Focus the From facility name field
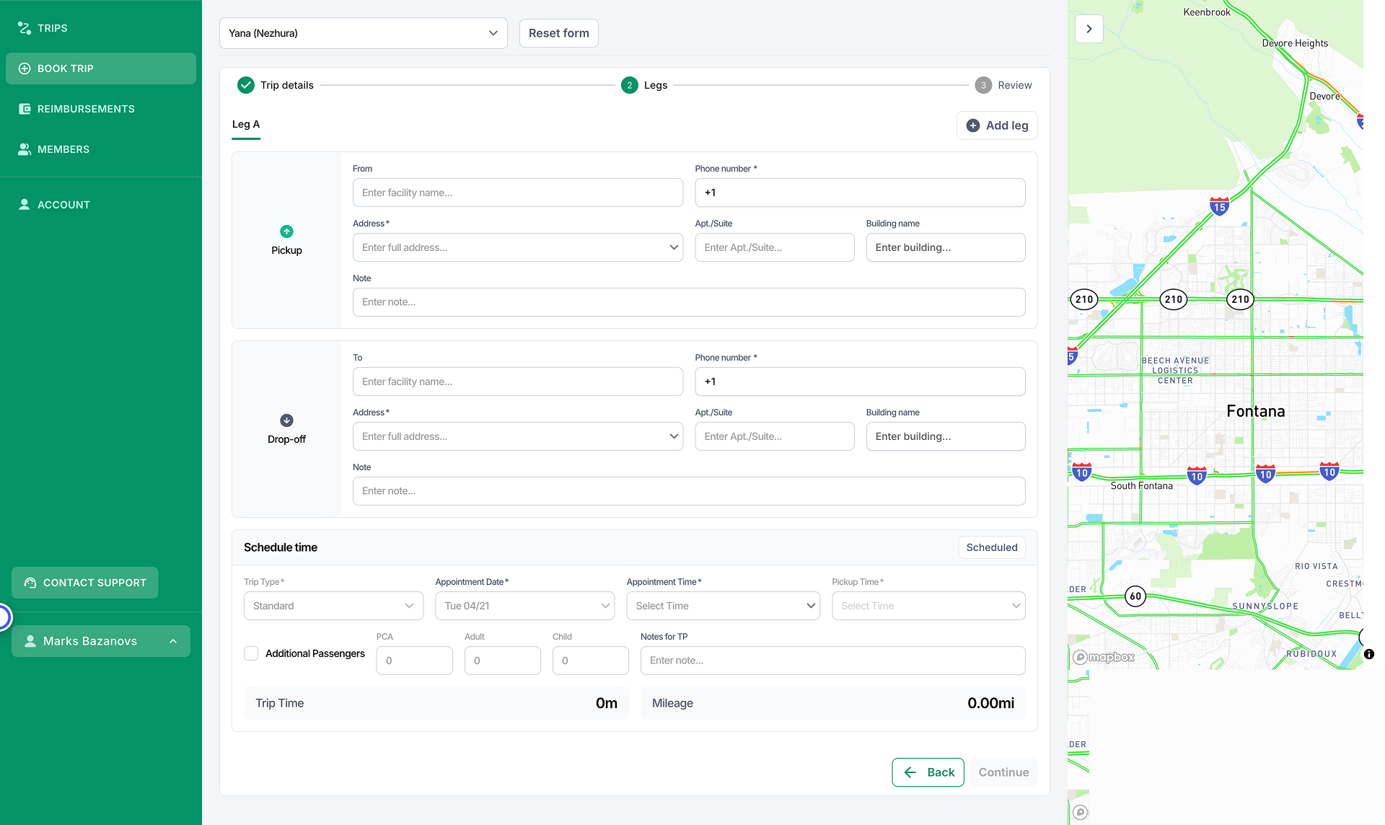The image size is (1385, 825). (x=518, y=193)
